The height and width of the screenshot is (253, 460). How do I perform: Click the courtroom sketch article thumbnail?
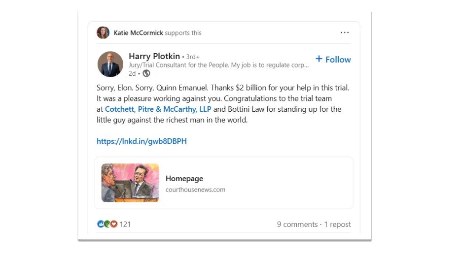(x=130, y=183)
